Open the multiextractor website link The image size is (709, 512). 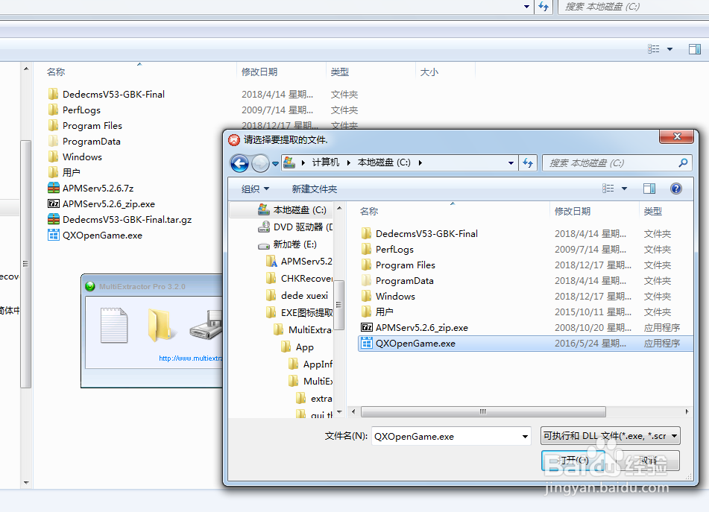coord(190,358)
